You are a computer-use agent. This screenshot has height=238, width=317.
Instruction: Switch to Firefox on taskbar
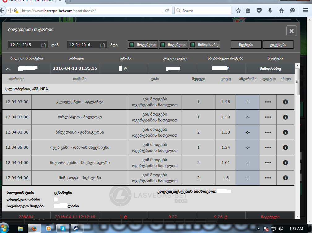pos(34,228)
